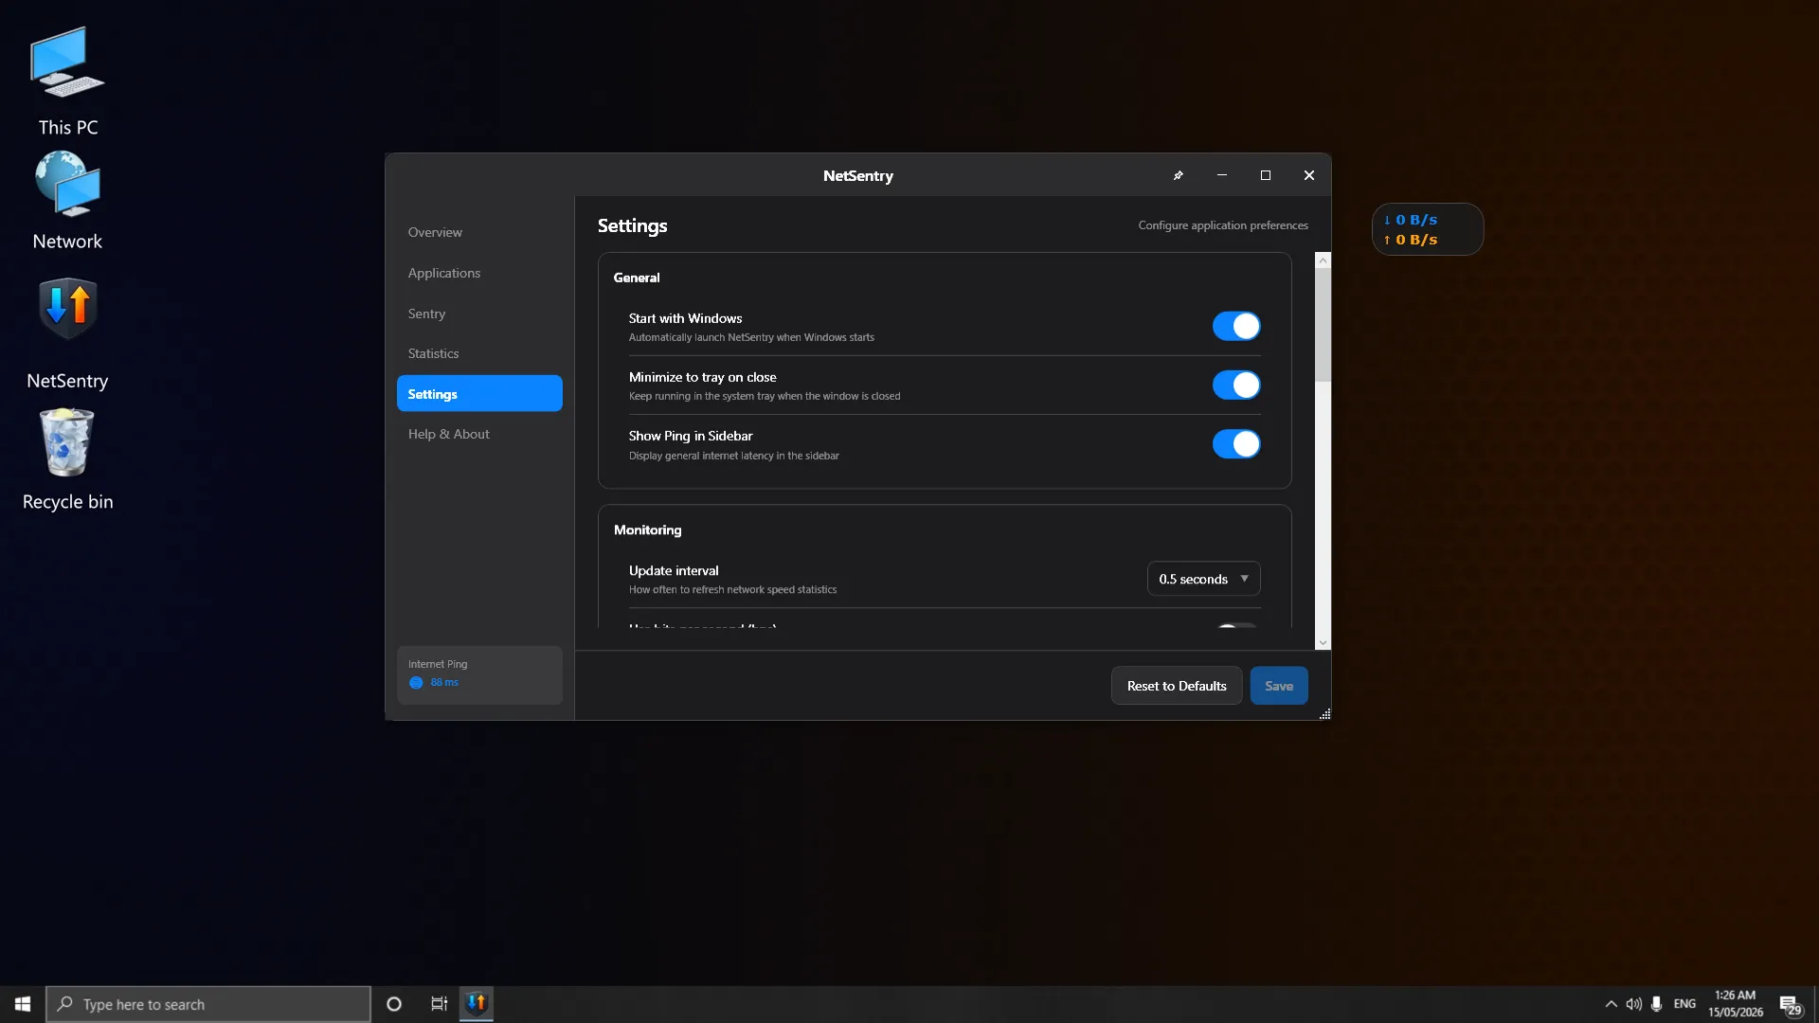Click Reset to Defaults button
This screenshot has height=1023, width=1819.
coord(1177,686)
